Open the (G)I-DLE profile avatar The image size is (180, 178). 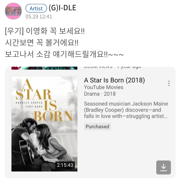13,11
